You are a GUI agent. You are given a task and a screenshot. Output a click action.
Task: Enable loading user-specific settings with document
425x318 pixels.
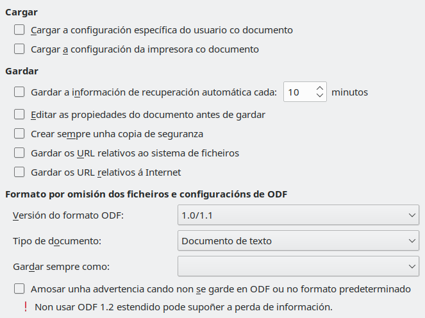(x=19, y=29)
